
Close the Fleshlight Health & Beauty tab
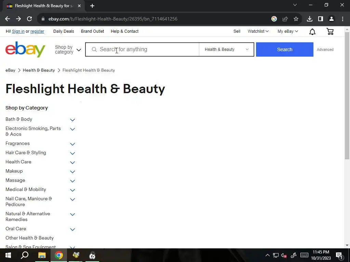point(79,6)
